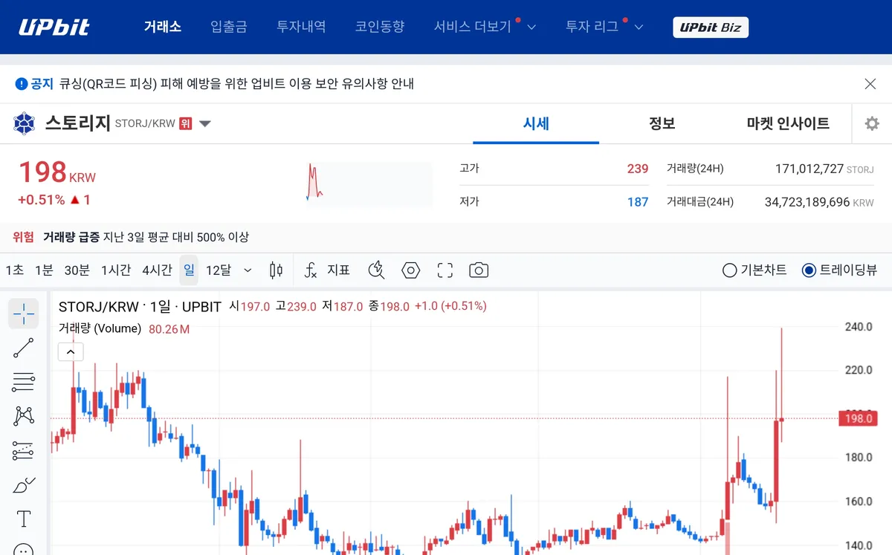Screen dimensions: 892x555
Task: Switch to the 마켓 인사이트 tab
Action: pyautogui.click(x=788, y=124)
